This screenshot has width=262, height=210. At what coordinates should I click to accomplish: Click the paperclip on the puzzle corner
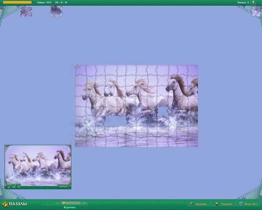click(77, 65)
